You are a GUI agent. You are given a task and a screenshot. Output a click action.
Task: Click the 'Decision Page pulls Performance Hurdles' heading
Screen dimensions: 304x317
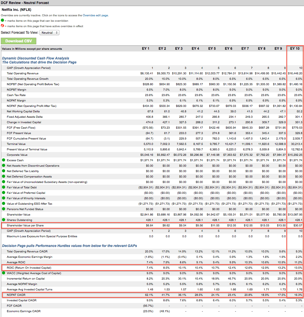69,246
